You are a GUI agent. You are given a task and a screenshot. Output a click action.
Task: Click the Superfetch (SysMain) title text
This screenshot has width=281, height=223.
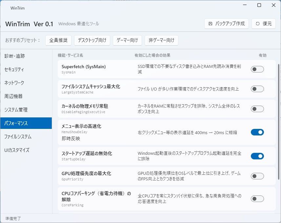84,67
